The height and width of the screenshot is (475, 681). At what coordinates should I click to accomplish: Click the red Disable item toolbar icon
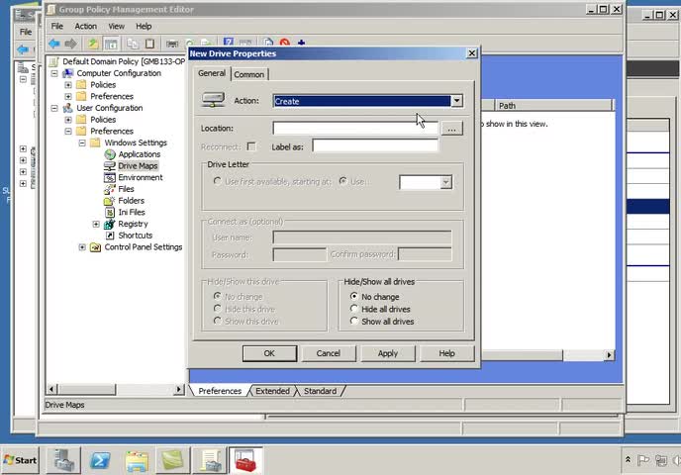284,43
